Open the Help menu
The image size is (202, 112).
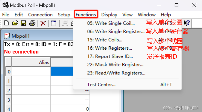(166, 15)
